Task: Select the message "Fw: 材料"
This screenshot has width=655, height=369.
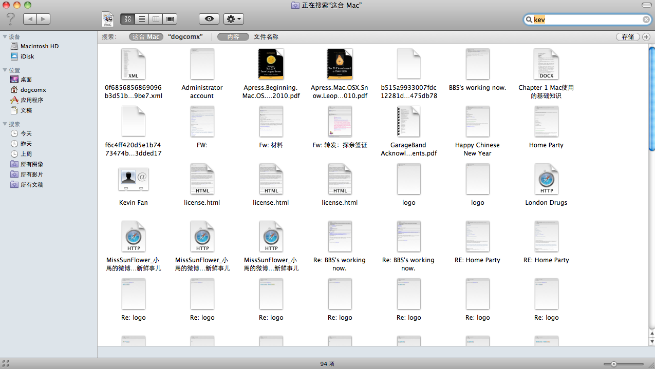Action: (x=271, y=121)
